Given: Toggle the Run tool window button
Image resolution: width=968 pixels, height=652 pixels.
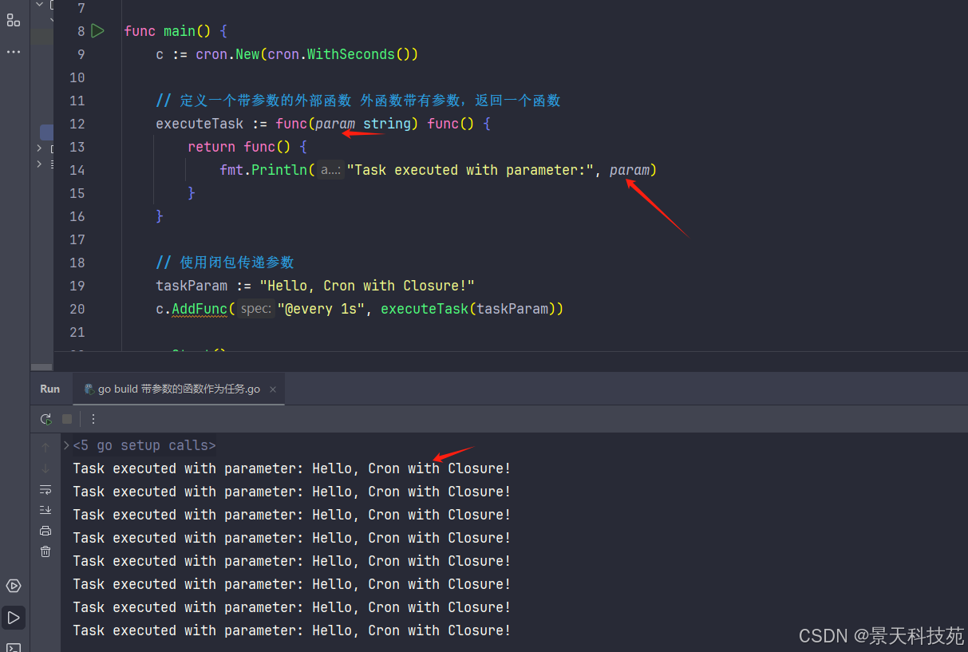Looking at the screenshot, I should click(14, 618).
